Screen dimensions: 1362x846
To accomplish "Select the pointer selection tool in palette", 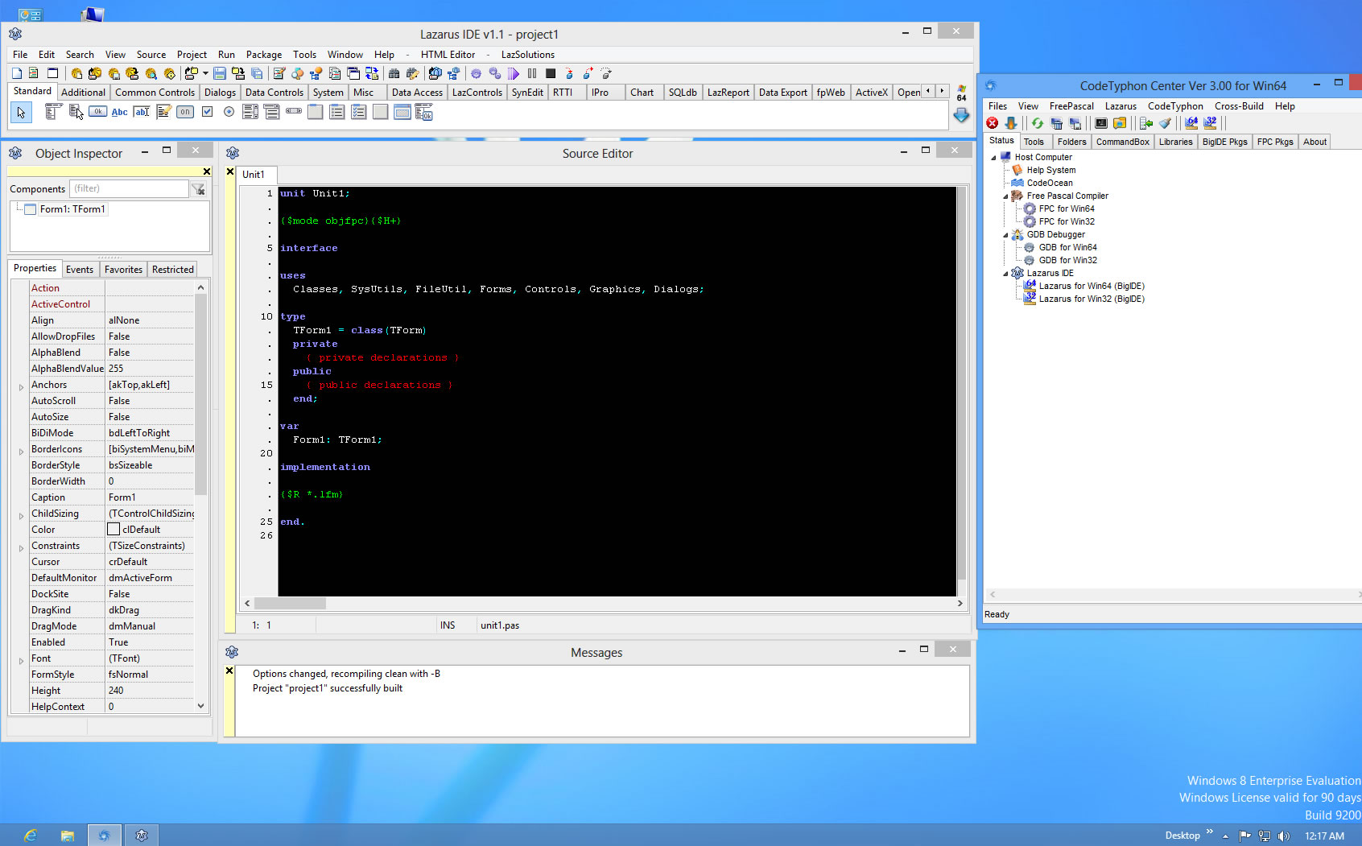I will [x=21, y=113].
